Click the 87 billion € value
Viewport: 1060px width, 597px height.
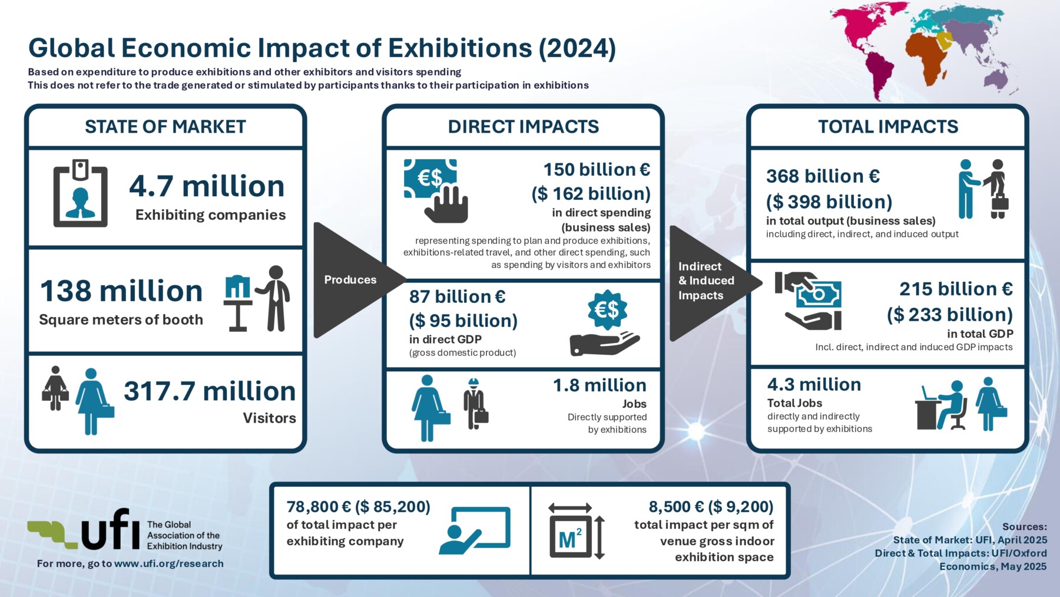(458, 297)
